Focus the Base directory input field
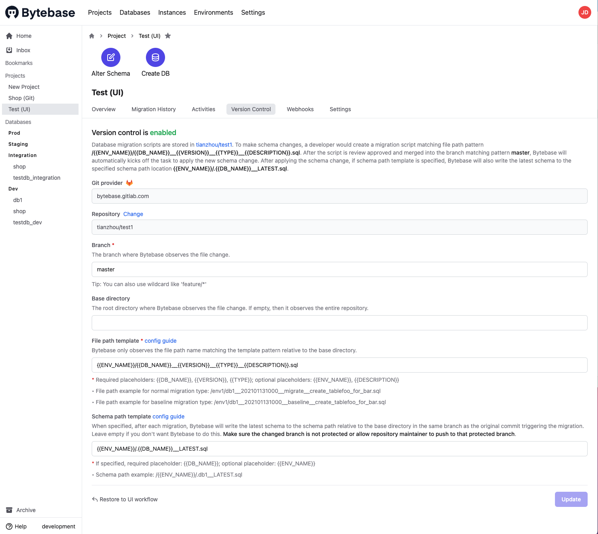Screen dimensions: 598x534 point(340,323)
